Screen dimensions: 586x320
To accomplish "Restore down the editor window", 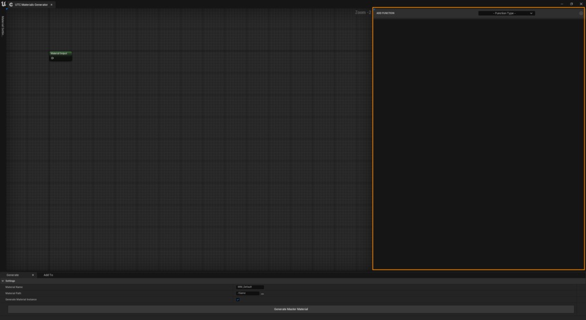I will [571, 4].
